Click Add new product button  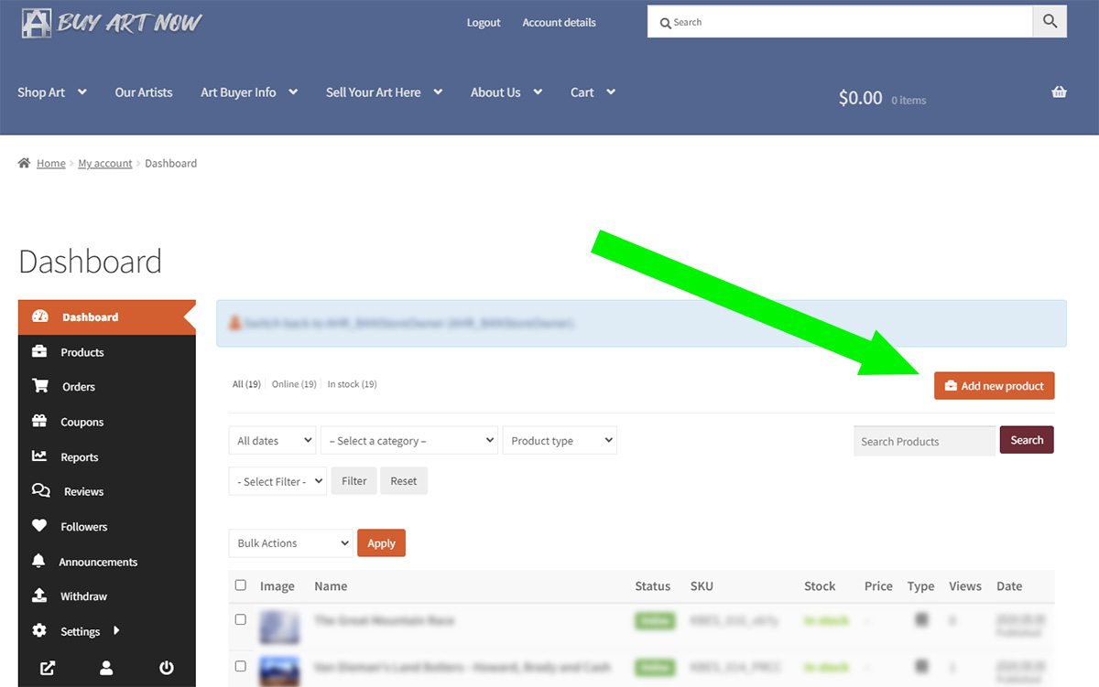point(995,386)
